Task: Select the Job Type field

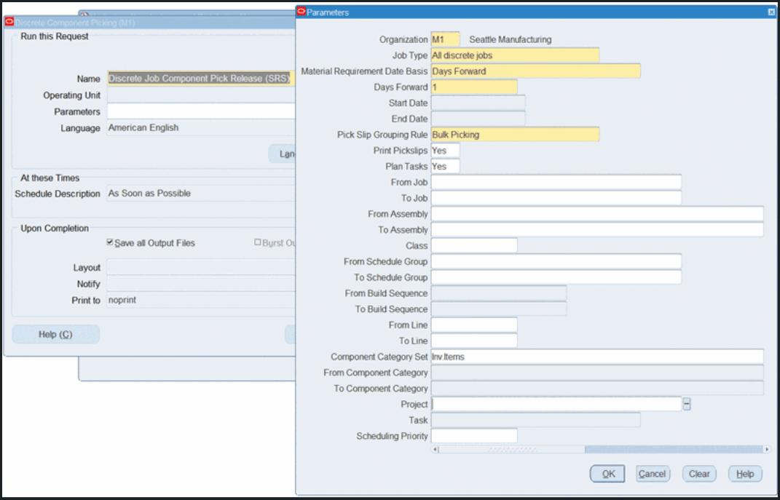Action: pos(515,55)
